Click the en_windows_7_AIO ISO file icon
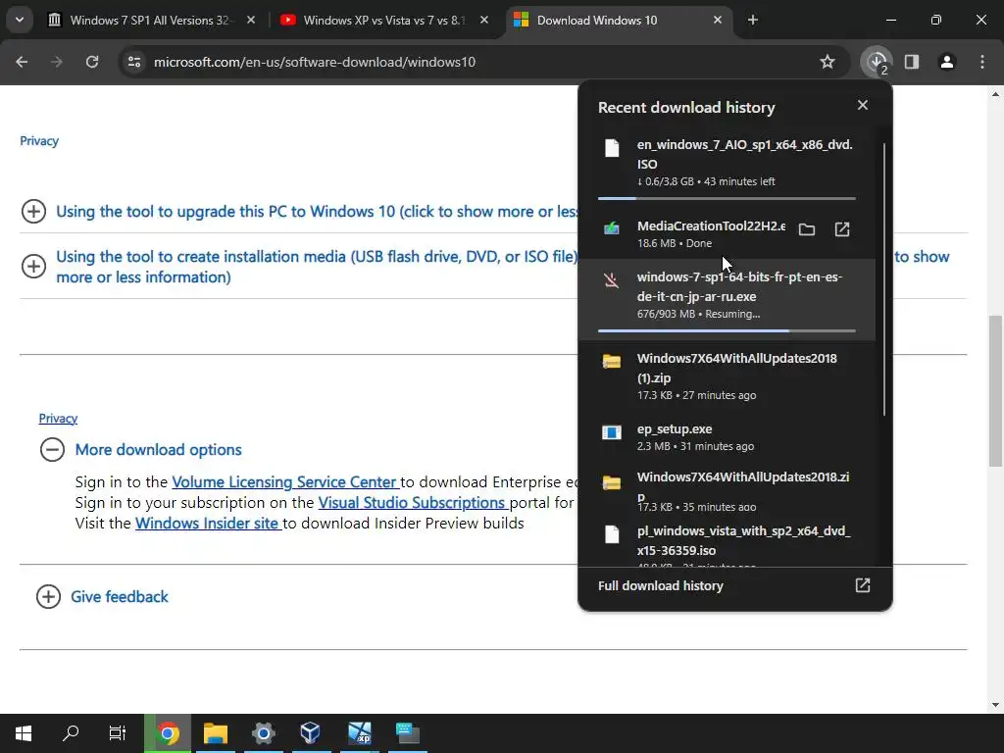The height and width of the screenshot is (753, 1004). pos(612,148)
